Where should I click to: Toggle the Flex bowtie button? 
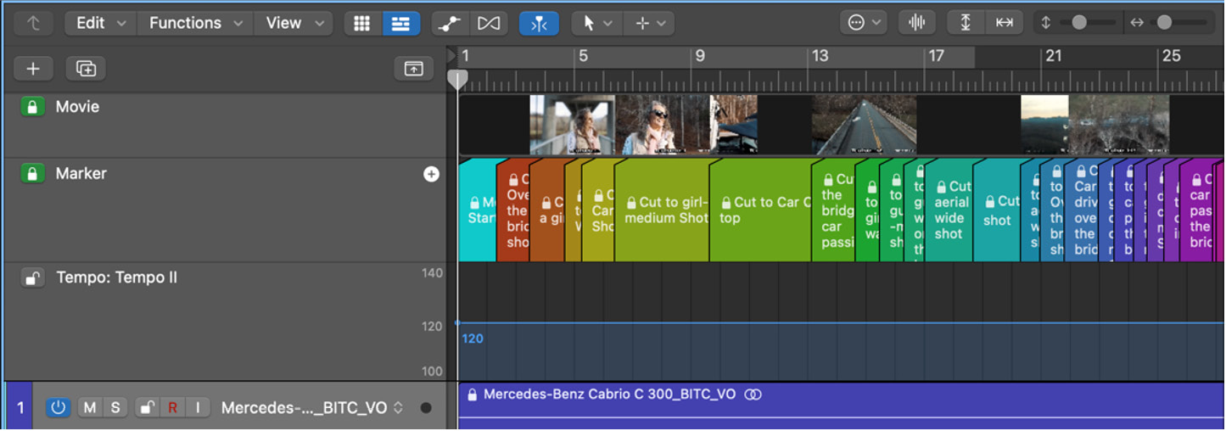click(489, 24)
